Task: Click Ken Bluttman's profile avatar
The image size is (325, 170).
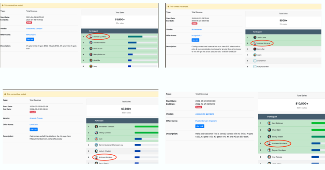Action: (269, 123)
